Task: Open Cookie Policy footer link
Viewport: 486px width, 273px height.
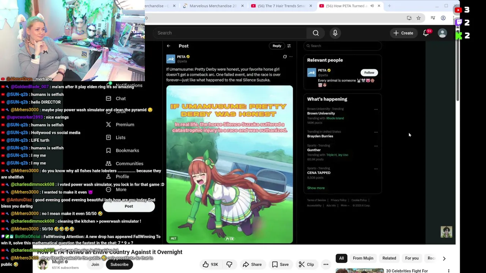Action: pyautogui.click(x=359, y=200)
